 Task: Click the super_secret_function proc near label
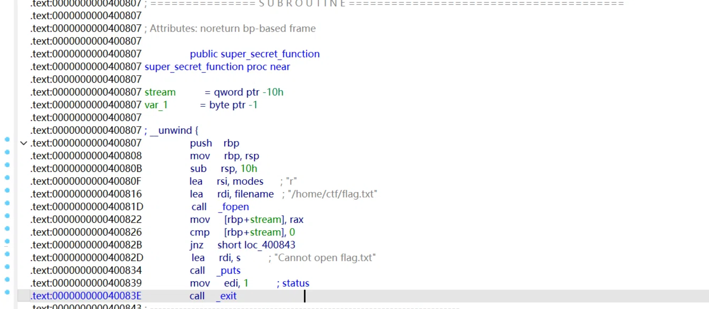(217, 67)
